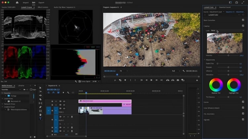Select the Track Select Forward tool
Image resolution: width=248 pixels, height=139 pixels.
40,92
